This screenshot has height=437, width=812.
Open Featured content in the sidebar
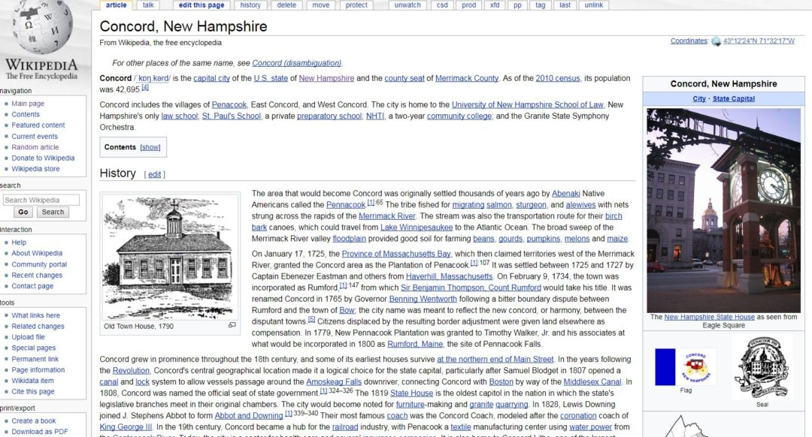(38, 125)
